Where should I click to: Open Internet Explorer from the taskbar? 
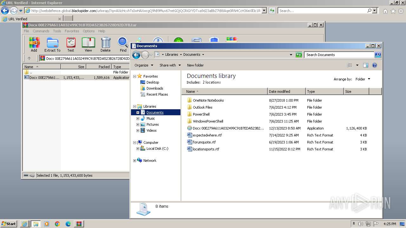click(24, 224)
